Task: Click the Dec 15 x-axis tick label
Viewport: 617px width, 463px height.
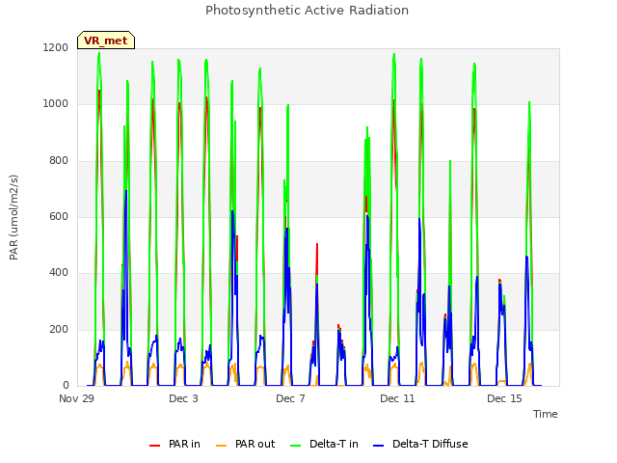Action: (504, 398)
